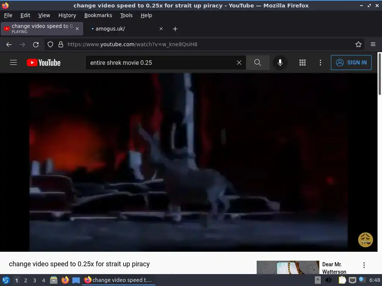Launch the file manager from taskbar
382x286 pixels.
54,280
